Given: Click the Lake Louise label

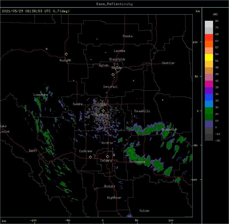Looking at the screenshot, I should (5, 129).
